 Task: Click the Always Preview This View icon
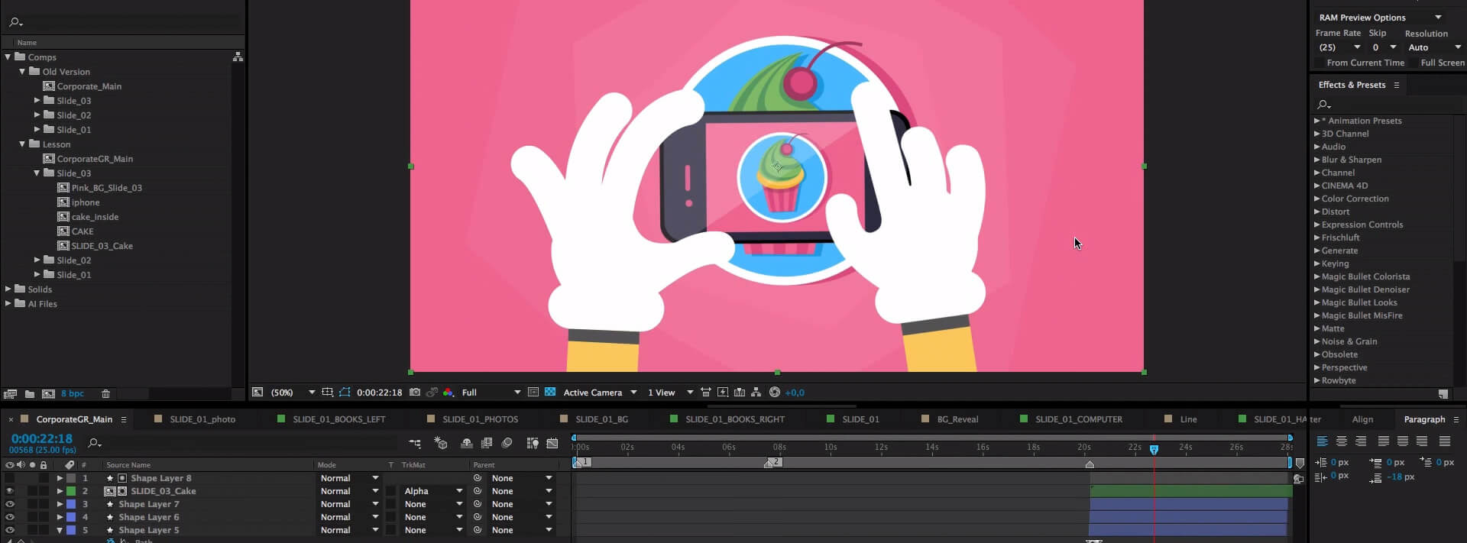[x=257, y=393]
